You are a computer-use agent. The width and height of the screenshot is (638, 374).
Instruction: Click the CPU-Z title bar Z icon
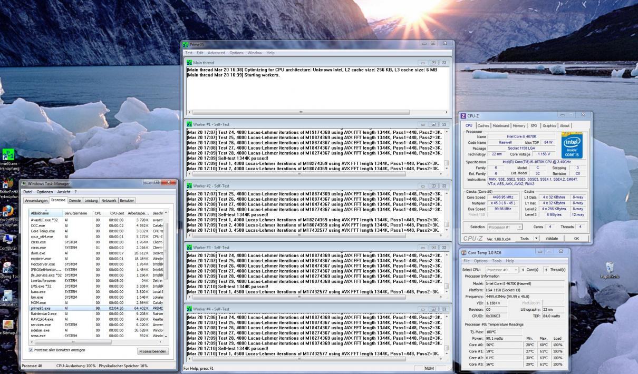[463, 115]
